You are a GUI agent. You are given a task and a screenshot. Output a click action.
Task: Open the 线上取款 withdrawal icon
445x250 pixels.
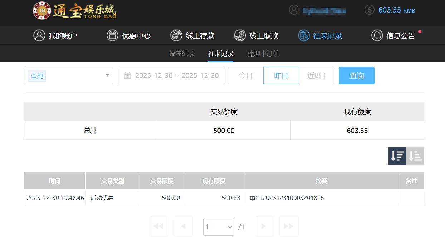[x=240, y=35]
